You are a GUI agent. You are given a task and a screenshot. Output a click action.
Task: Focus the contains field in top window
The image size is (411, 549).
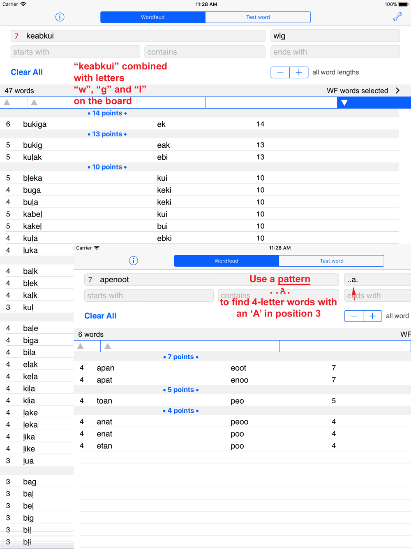click(205, 52)
